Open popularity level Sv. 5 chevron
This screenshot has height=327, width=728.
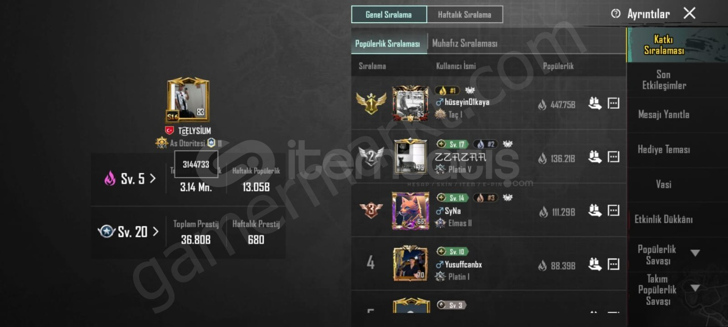[153, 178]
